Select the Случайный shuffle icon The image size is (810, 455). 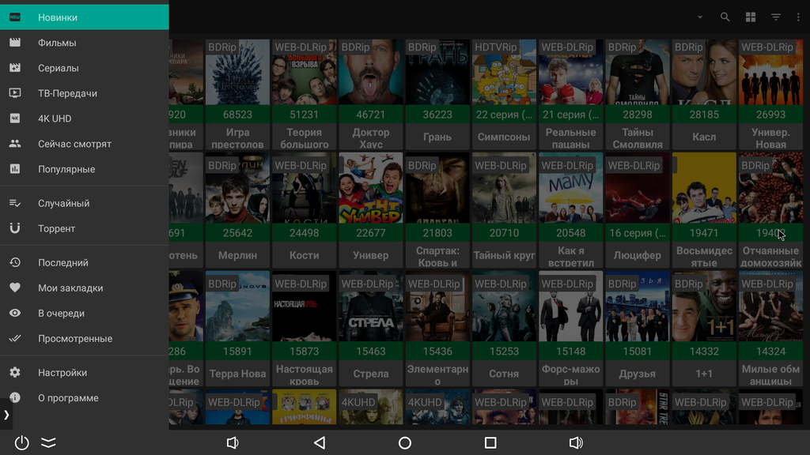coord(15,203)
